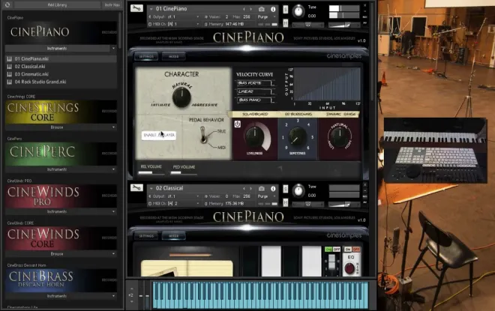The height and width of the screenshot is (311, 495).
Task: Click AUX button on 01 CinePiano header
Action: (365, 17)
